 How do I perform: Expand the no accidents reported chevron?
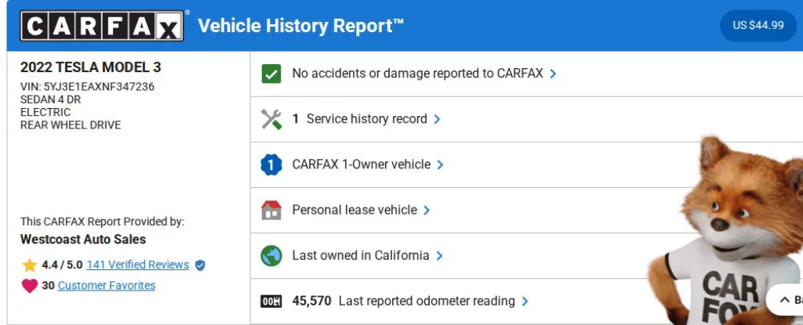(554, 74)
